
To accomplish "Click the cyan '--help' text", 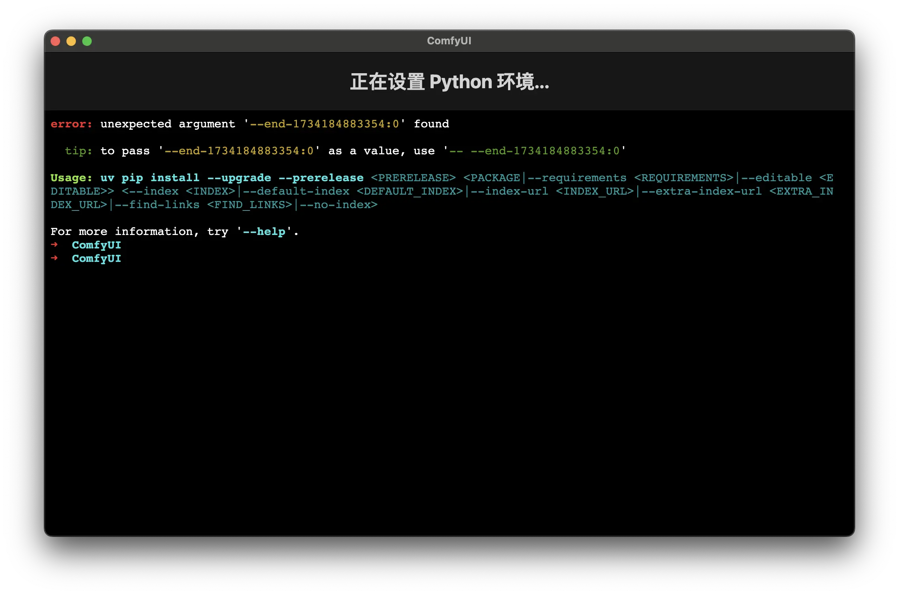I will point(264,232).
